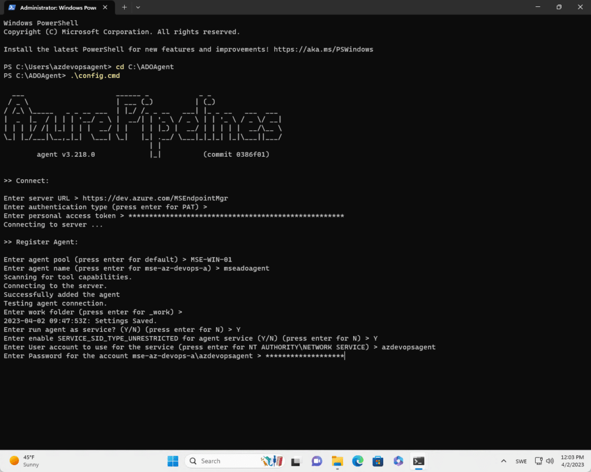591x472 pixels.
Task: Open Microsoft Store from the taskbar
Action: tap(377, 461)
